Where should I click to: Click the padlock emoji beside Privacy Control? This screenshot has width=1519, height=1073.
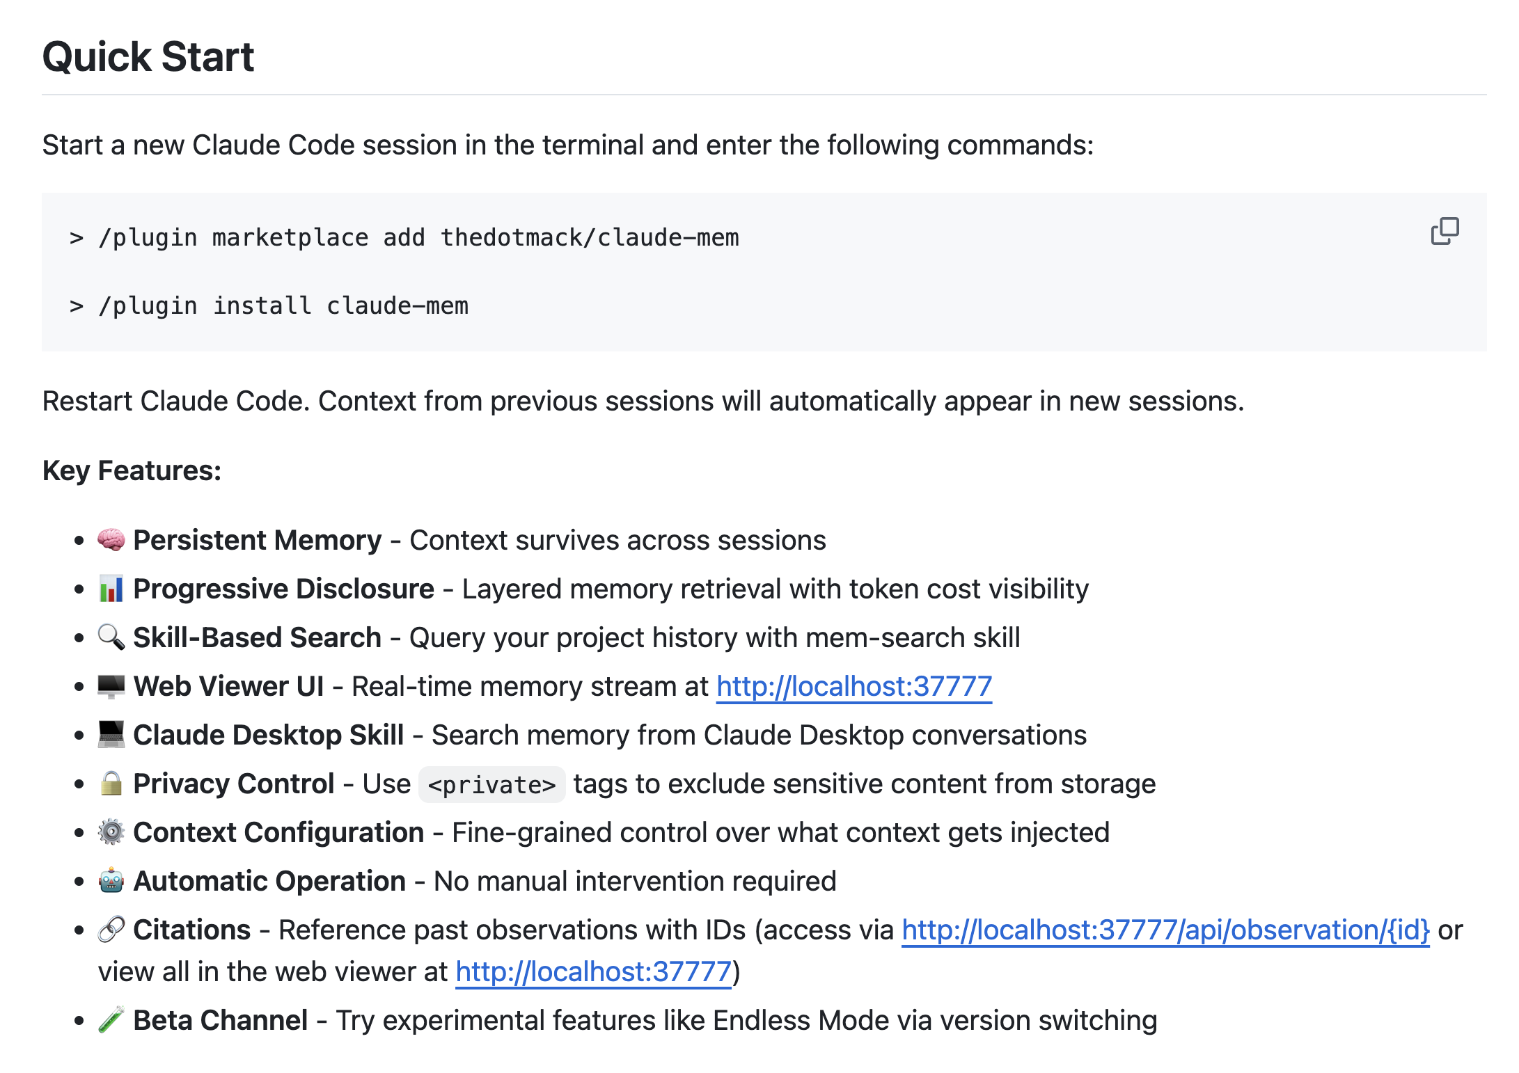(x=111, y=784)
